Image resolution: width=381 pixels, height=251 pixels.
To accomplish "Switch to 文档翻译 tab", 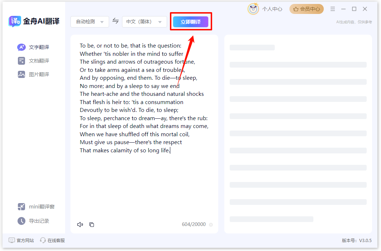I will tap(34, 61).
